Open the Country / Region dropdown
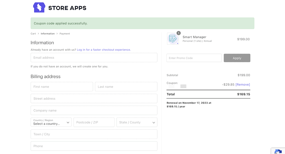285x154 pixels. click(x=51, y=122)
